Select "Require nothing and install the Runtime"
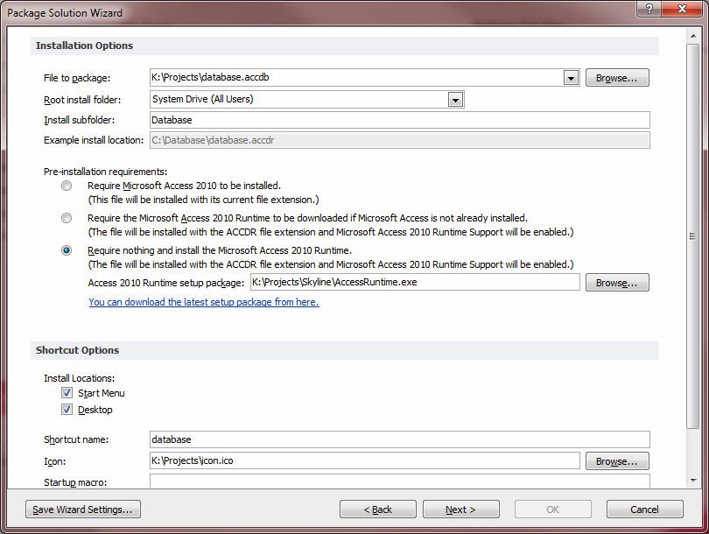 click(66, 251)
